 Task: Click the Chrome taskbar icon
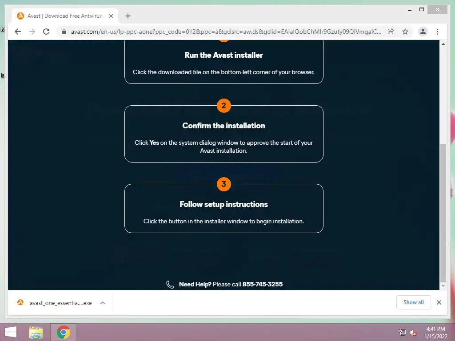63,332
